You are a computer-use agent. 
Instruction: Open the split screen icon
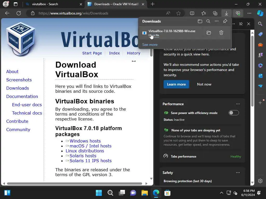[192, 13]
